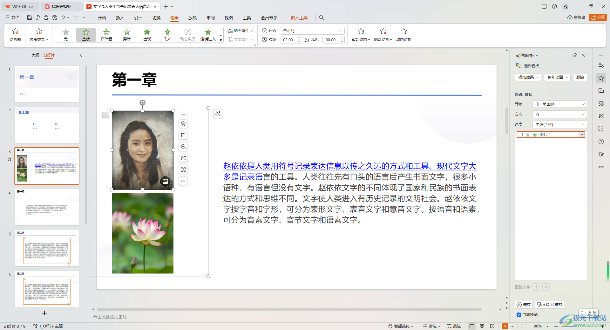Click the 幻灯片播放 (Slide Show) button
The width and height of the screenshot is (610, 330).
pos(550,305)
